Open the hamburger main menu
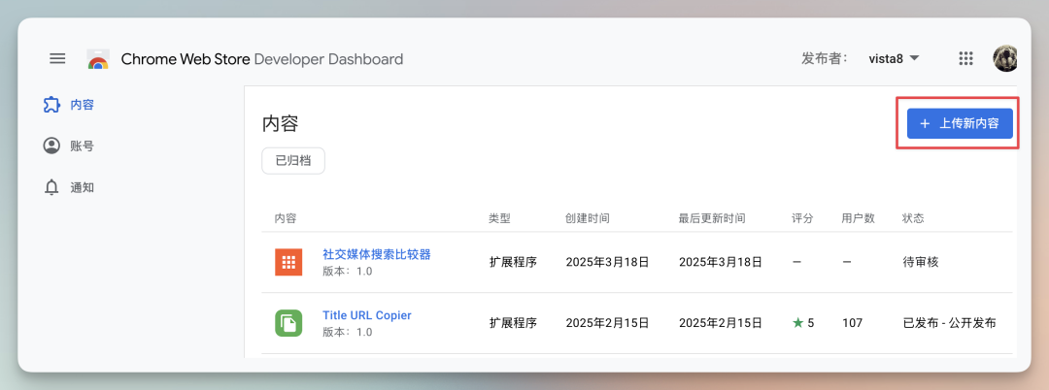Image resolution: width=1049 pixels, height=390 pixels. coord(57,59)
